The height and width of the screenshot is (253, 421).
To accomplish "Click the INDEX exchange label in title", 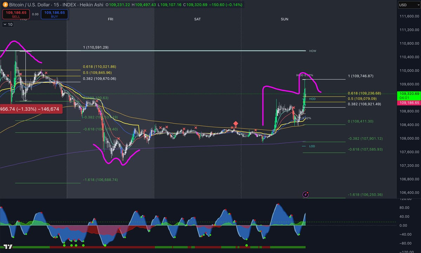I will click(69, 6).
